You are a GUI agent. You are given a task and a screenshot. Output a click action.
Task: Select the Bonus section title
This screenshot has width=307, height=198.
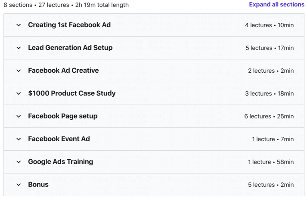[x=38, y=185]
